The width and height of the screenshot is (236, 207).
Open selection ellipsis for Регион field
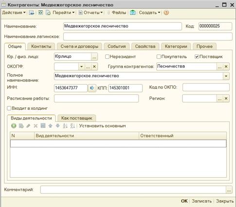(x=219, y=99)
